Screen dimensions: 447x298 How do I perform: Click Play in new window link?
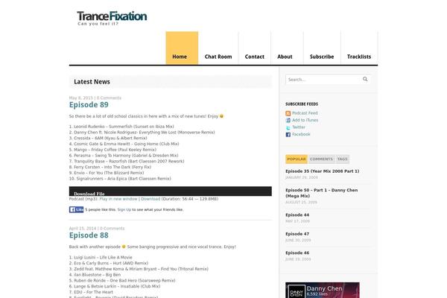coord(118,199)
